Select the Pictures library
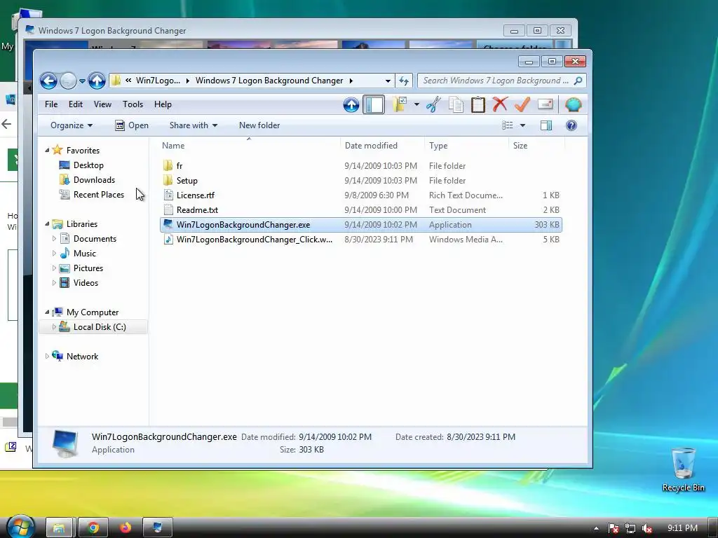The height and width of the screenshot is (538, 718). pyautogui.click(x=88, y=268)
